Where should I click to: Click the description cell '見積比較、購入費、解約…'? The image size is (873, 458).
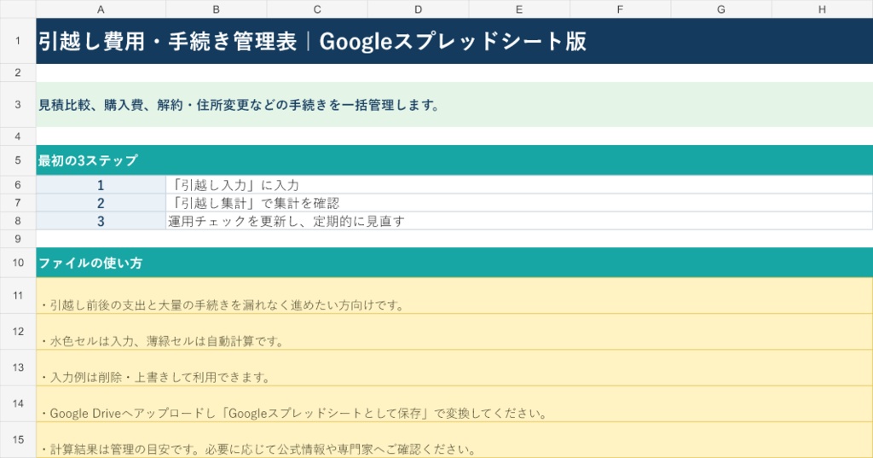pos(454,105)
